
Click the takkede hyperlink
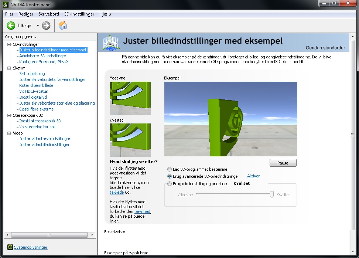pyautogui.click(x=117, y=192)
